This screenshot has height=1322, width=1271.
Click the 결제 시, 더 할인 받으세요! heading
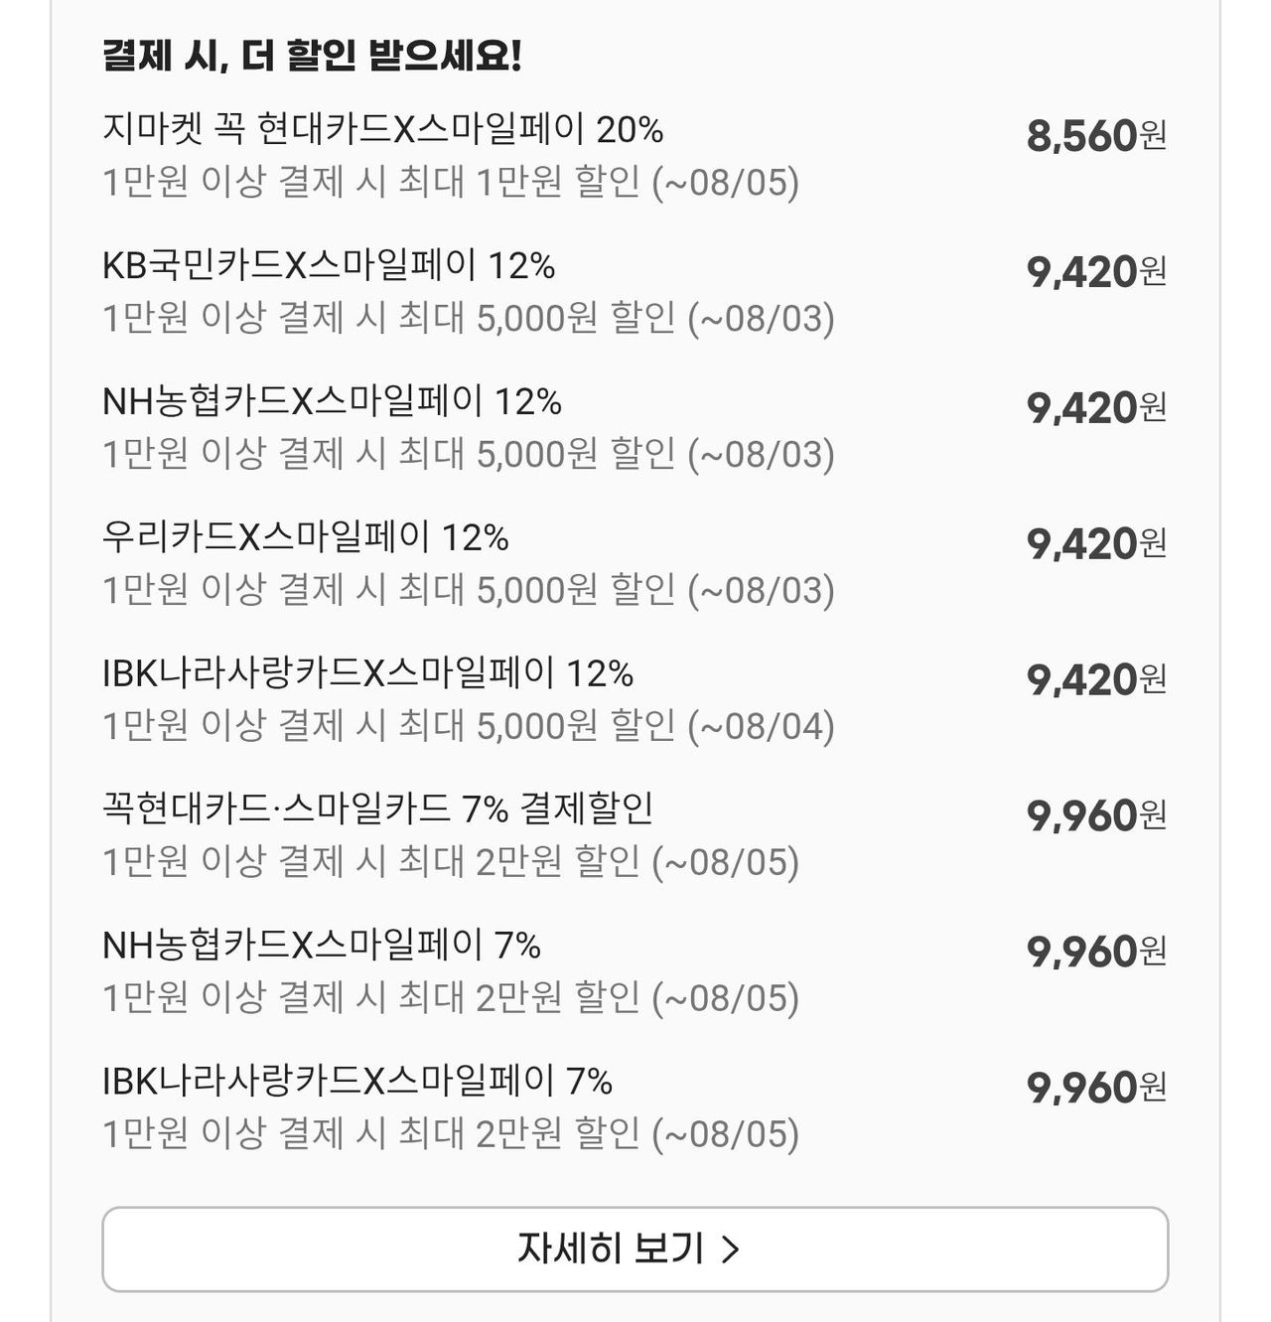312,55
